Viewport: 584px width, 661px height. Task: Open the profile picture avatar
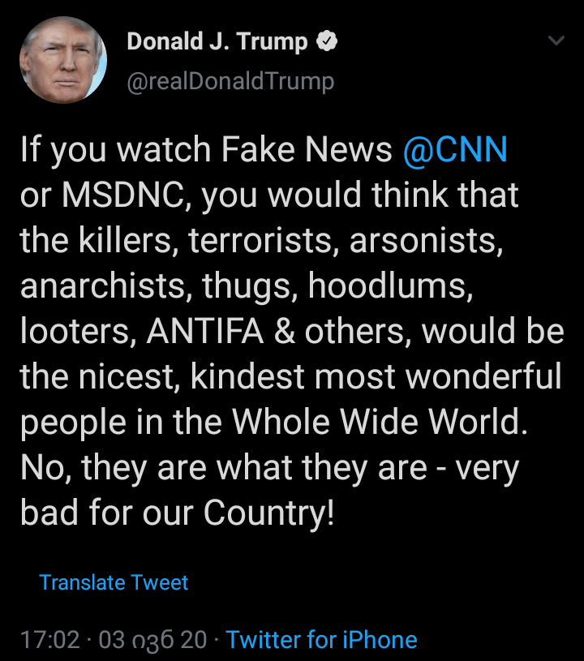tap(62, 60)
